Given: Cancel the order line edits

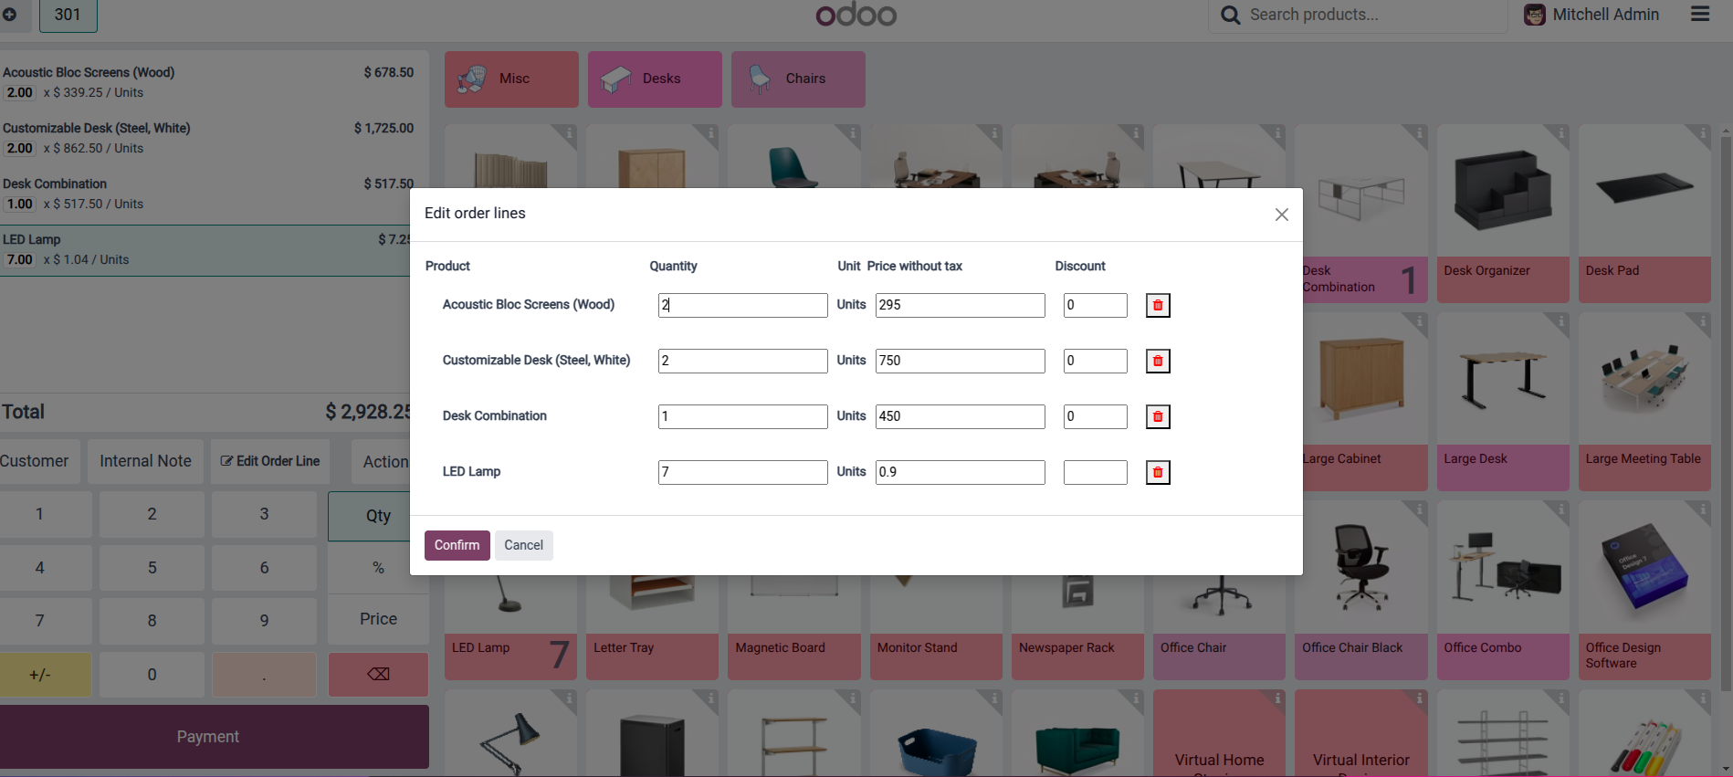Looking at the screenshot, I should pos(523,545).
